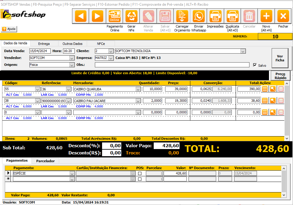Screen dimensions: 293x205
Task: Tick the POS checkbox on the empty payment row
Action: click(x=140, y=179)
